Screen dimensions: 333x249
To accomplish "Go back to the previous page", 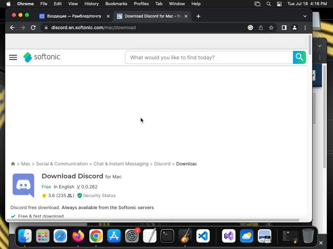I will (12, 28).
